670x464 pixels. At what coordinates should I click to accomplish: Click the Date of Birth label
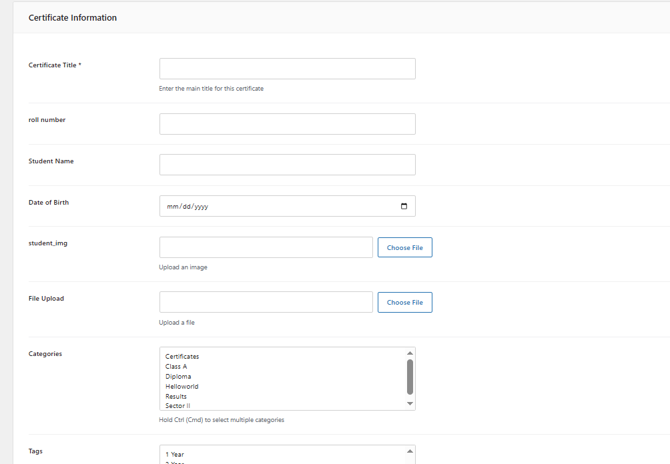(49, 202)
